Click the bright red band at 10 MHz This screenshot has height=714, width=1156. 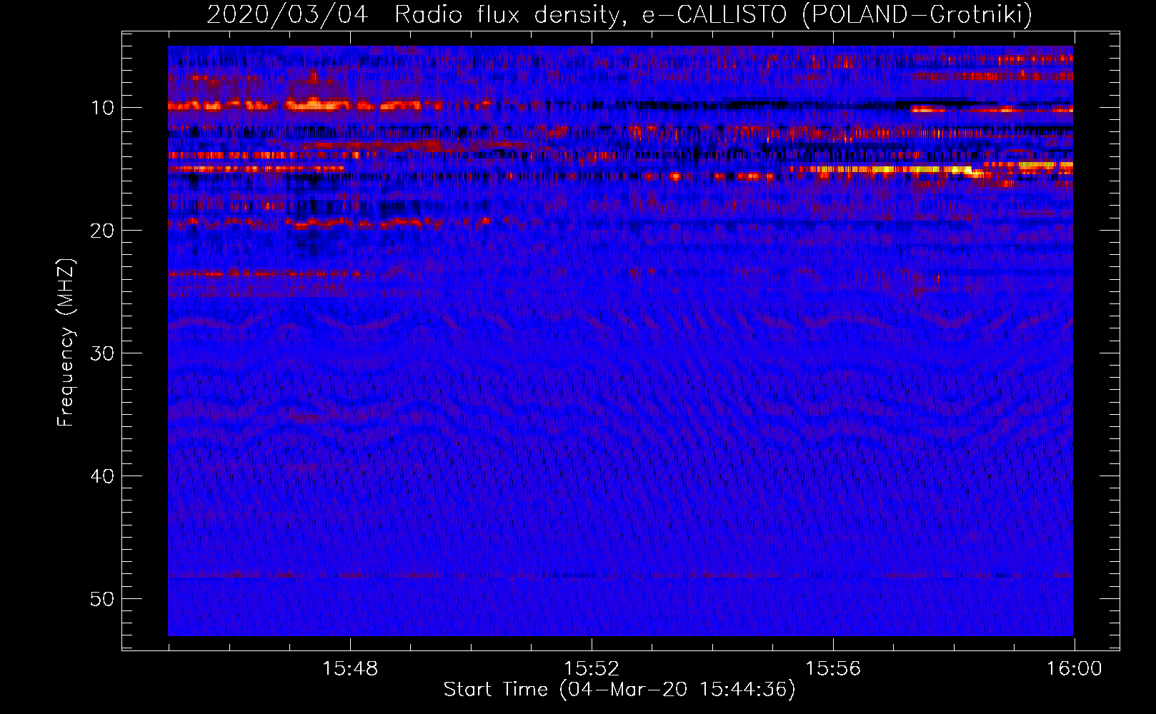(x=307, y=106)
